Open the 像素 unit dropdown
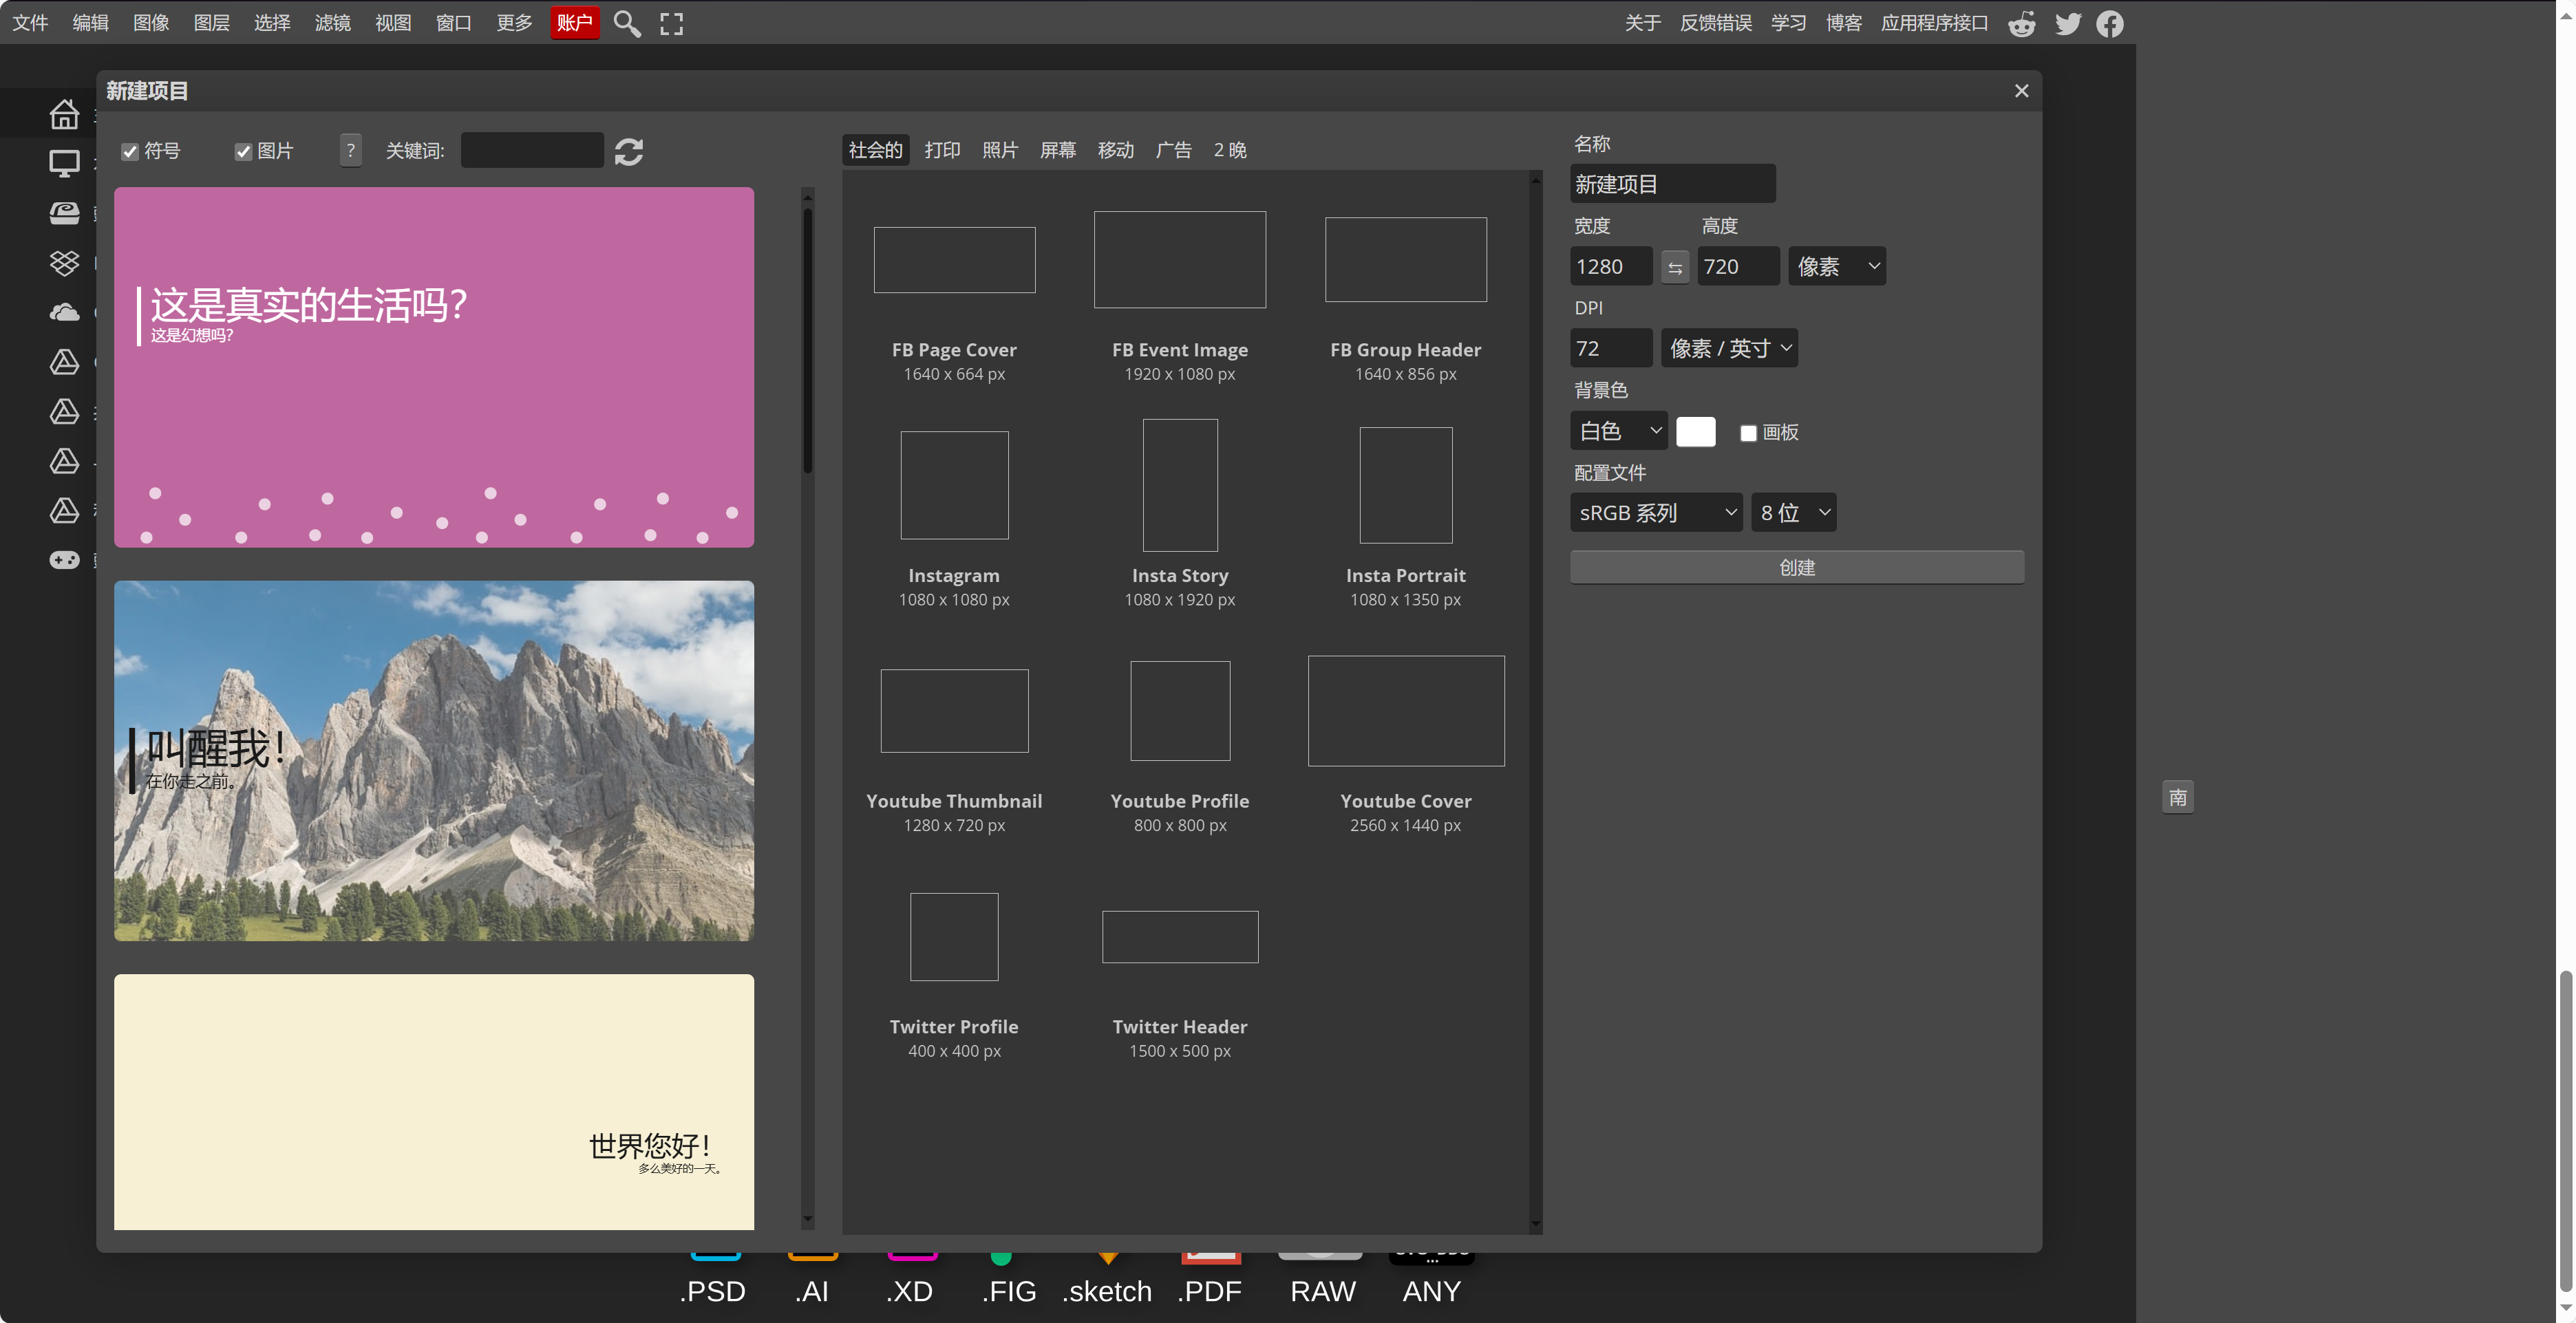This screenshot has width=2576, height=1323. [1836, 267]
